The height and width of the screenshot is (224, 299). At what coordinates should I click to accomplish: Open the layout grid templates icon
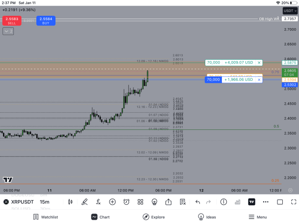pyautogui.click(x=140, y=202)
